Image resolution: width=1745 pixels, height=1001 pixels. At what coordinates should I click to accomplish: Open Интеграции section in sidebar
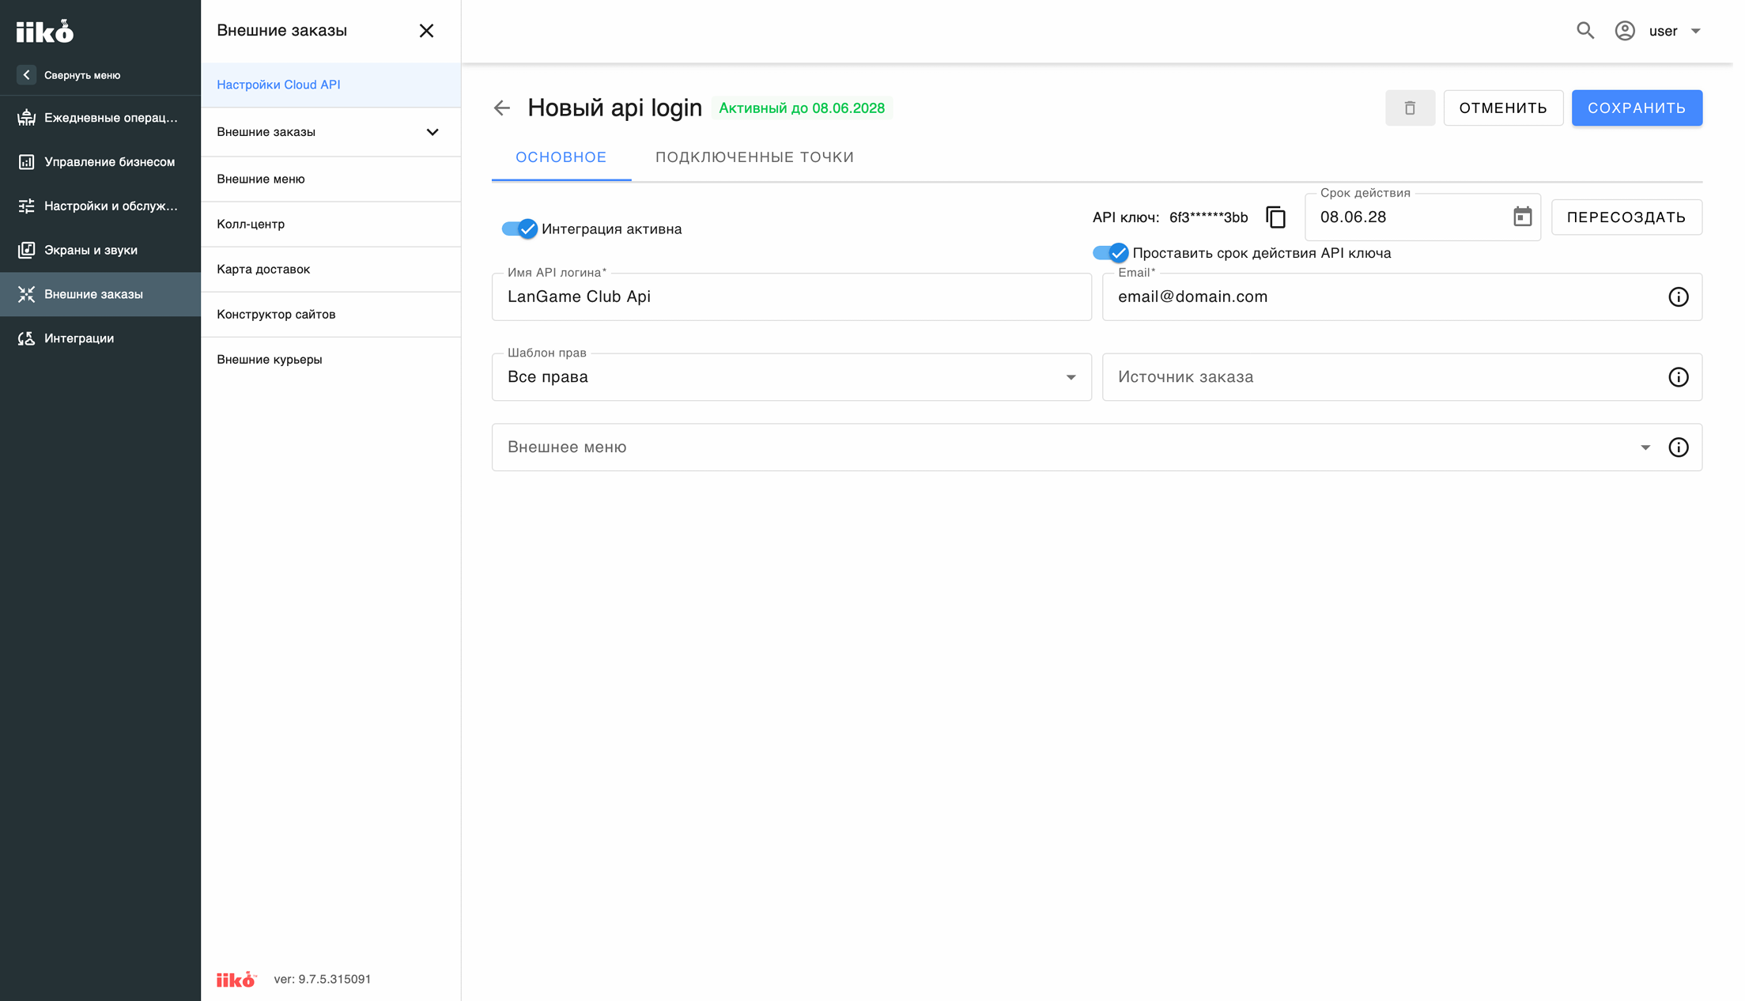(x=100, y=338)
